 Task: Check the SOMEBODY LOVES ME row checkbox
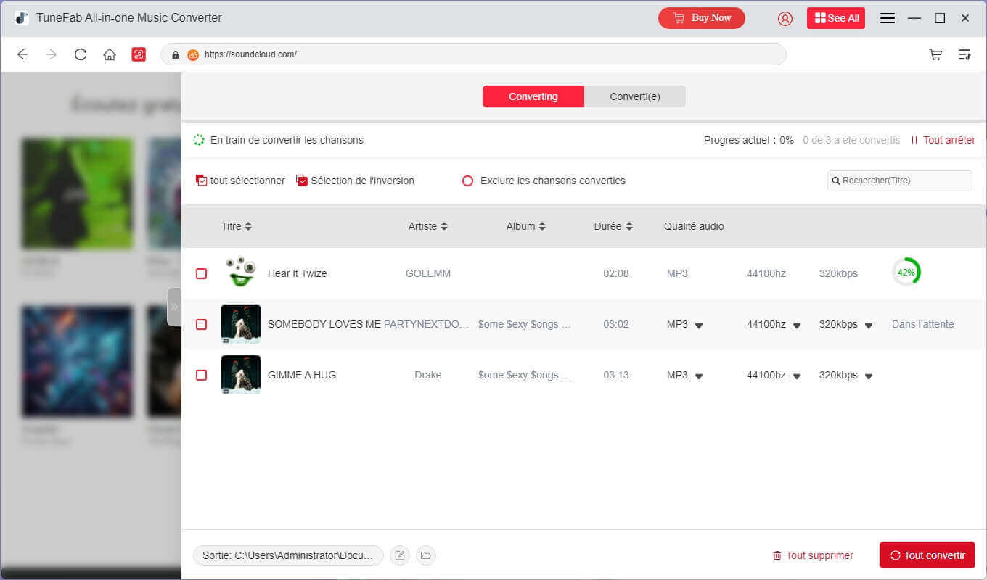pyautogui.click(x=202, y=324)
